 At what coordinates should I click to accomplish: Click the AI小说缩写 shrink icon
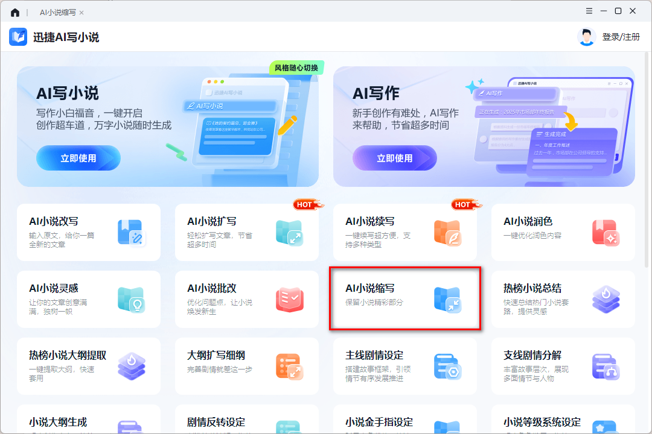point(448,300)
